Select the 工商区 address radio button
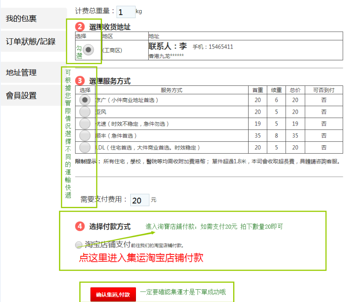This screenshot has width=348, height=302. 88,50
